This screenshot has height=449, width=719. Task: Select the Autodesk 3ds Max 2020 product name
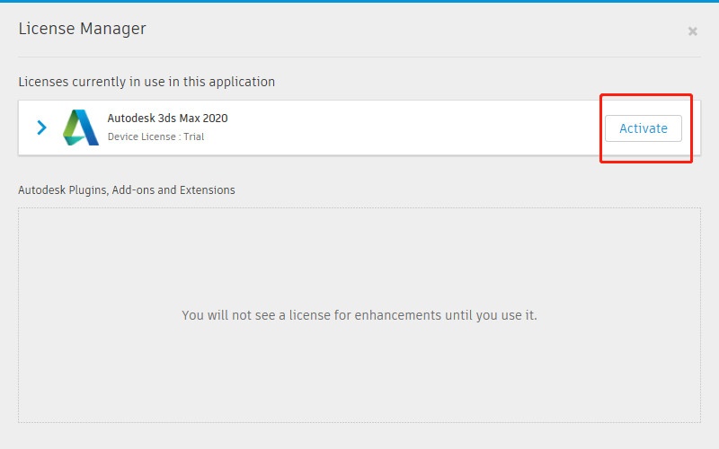[x=167, y=119]
